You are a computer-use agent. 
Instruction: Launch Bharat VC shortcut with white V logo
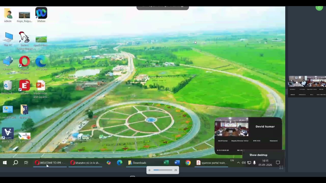(8, 135)
